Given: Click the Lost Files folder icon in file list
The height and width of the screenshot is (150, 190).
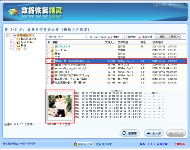Looking at the screenshot, I should click(x=53, y=50).
